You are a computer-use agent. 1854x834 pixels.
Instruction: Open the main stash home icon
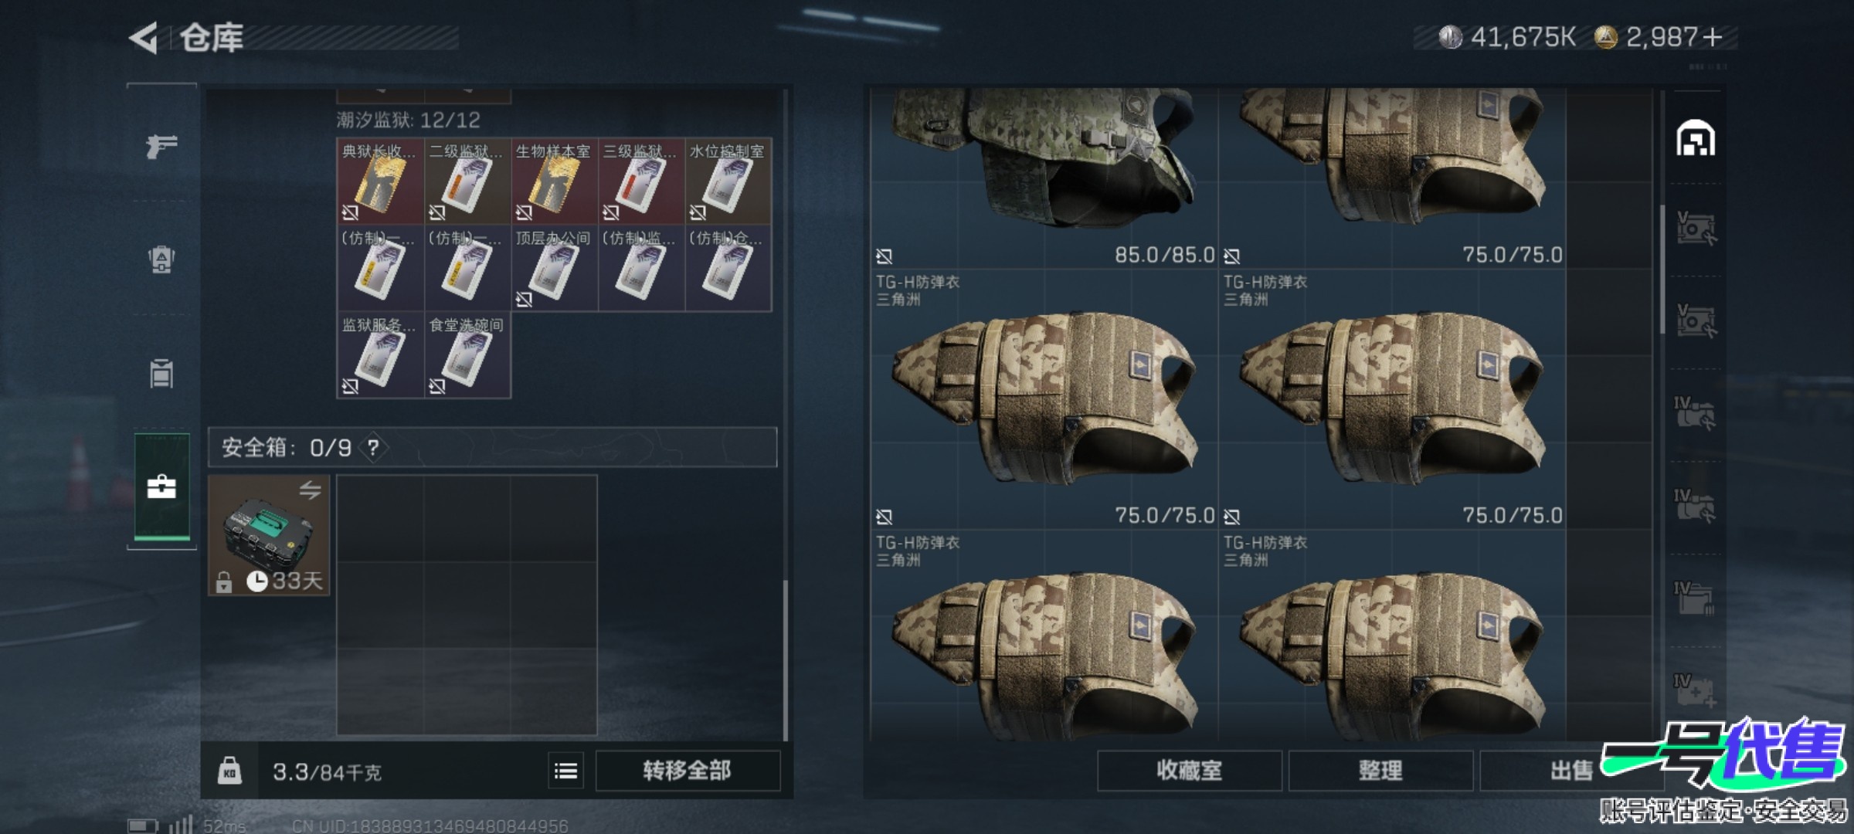tap(1696, 139)
